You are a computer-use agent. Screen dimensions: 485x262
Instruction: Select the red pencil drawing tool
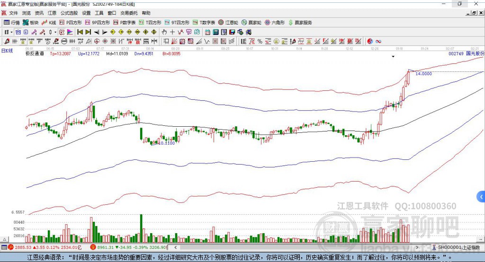7,41
